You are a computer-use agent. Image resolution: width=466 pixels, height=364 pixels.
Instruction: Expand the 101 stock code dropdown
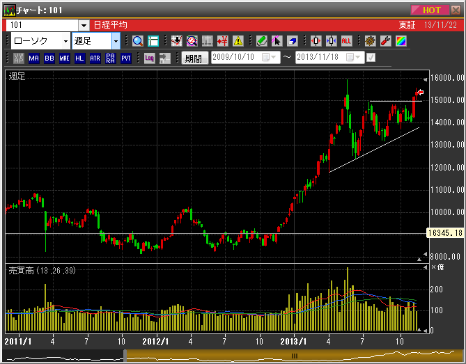coord(84,25)
